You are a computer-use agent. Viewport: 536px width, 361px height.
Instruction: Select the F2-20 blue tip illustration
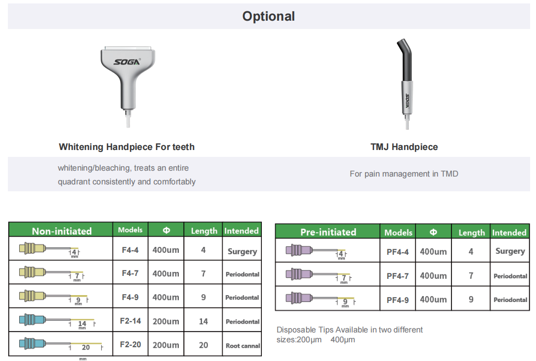coord(61,345)
